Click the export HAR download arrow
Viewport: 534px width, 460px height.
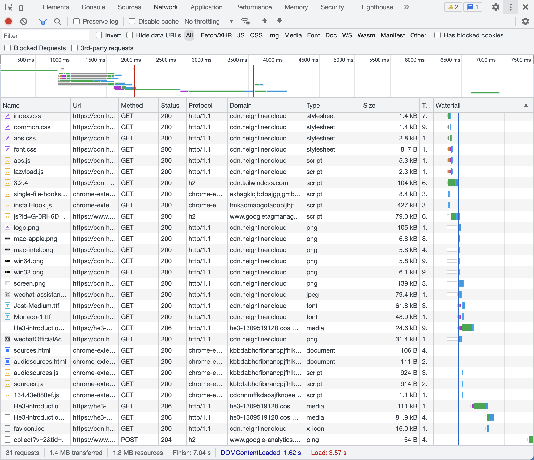tap(279, 21)
